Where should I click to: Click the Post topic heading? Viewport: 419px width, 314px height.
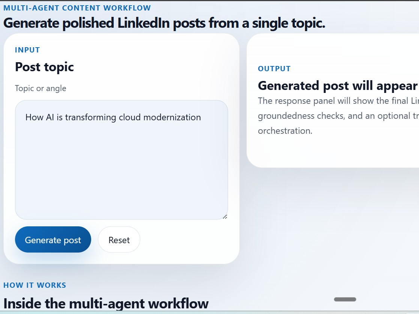44,67
